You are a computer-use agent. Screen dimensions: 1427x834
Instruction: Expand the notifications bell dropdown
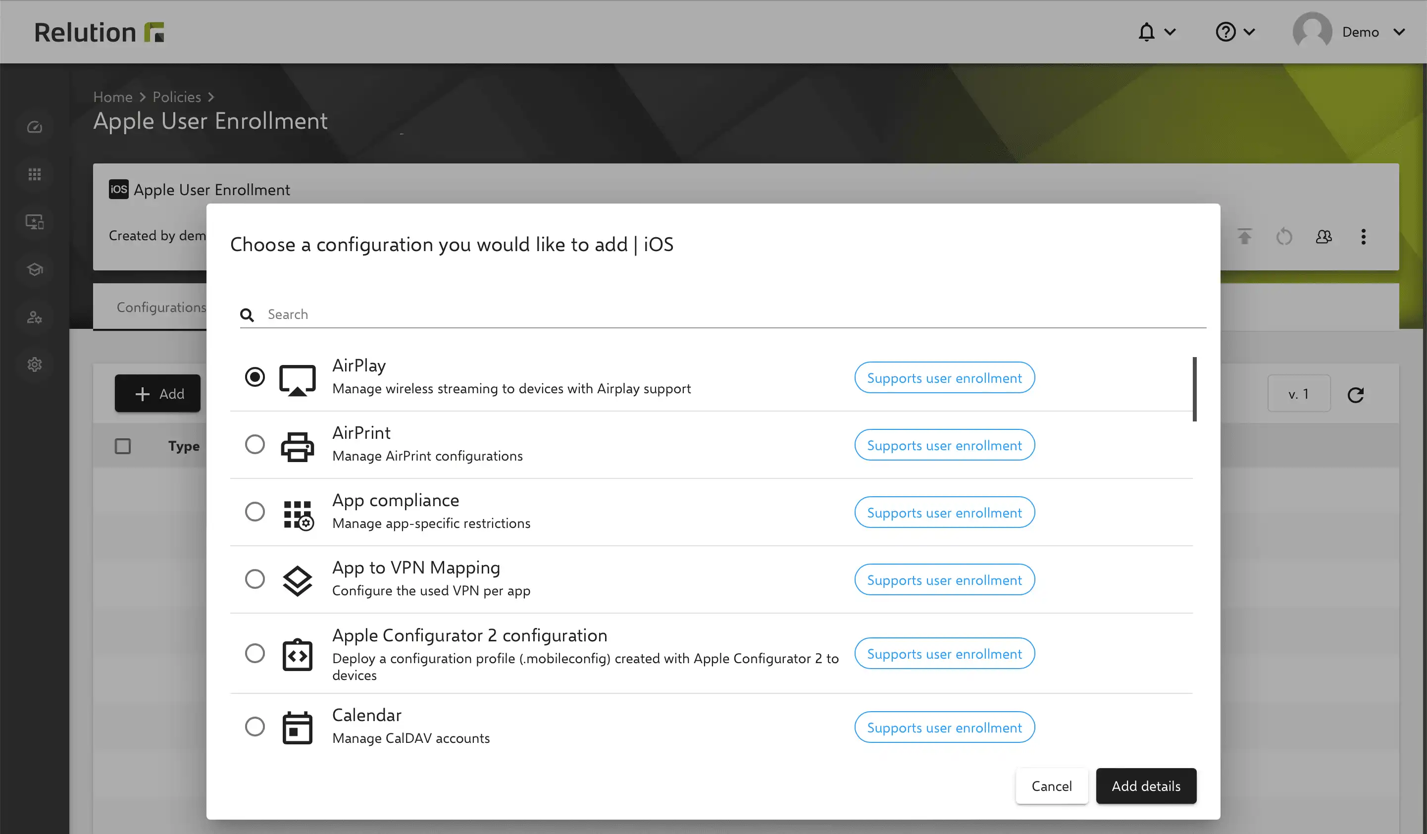coord(1157,32)
